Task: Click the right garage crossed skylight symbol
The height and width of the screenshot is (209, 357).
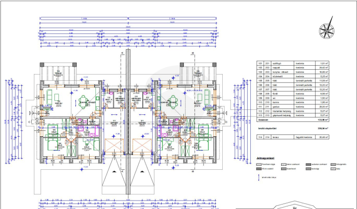Action: [x=142, y=146]
